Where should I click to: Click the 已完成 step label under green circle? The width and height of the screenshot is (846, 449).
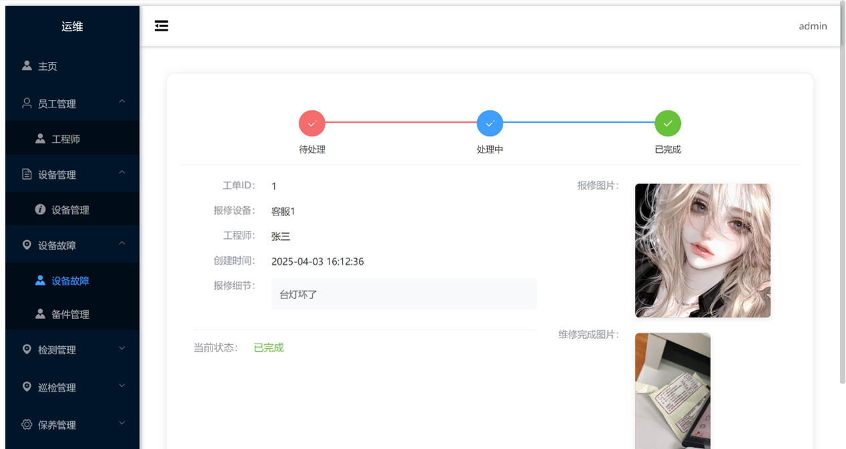[x=668, y=149]
